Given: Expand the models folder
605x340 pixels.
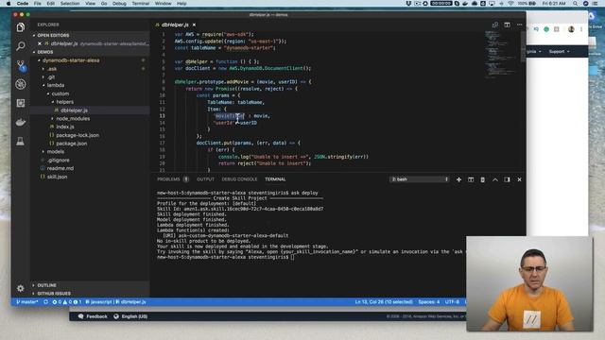Looking at the screenshot, I should (x=55, y=151).
